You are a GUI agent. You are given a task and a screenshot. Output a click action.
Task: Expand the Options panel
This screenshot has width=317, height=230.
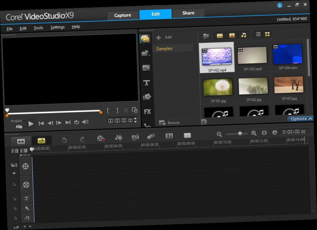301,119
